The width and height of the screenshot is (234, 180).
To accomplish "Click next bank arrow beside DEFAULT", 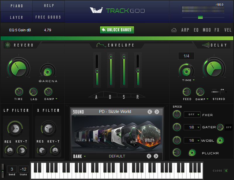I will click(156, 156).
